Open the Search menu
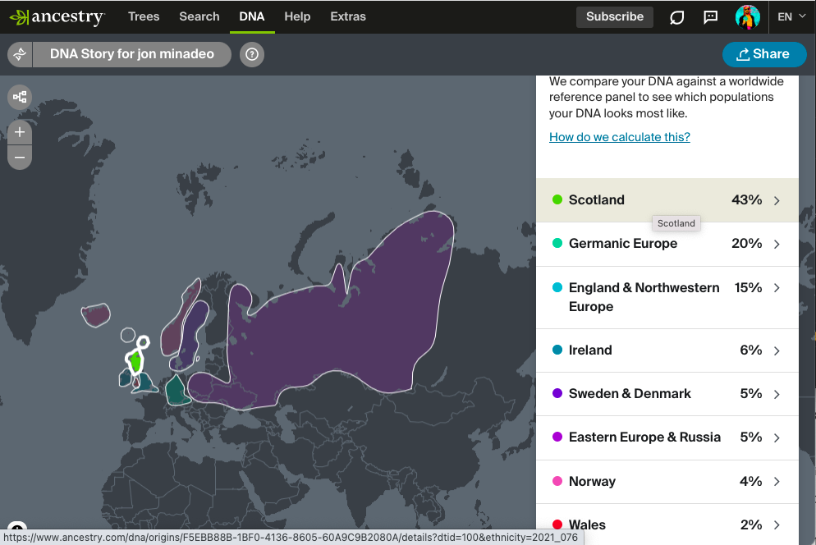This screenshot has width=816, height=545. (x=199, y=16)
